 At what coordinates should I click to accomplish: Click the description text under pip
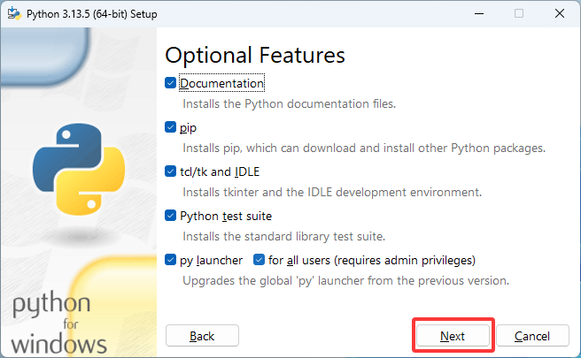(363, 148)
